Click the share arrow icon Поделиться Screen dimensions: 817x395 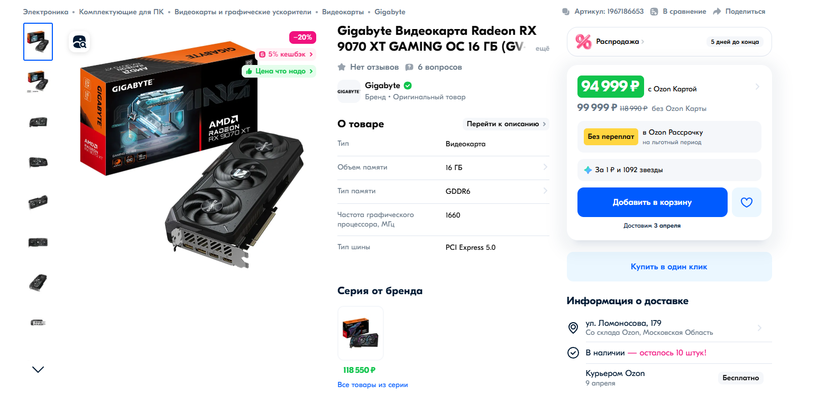[717, 12]
